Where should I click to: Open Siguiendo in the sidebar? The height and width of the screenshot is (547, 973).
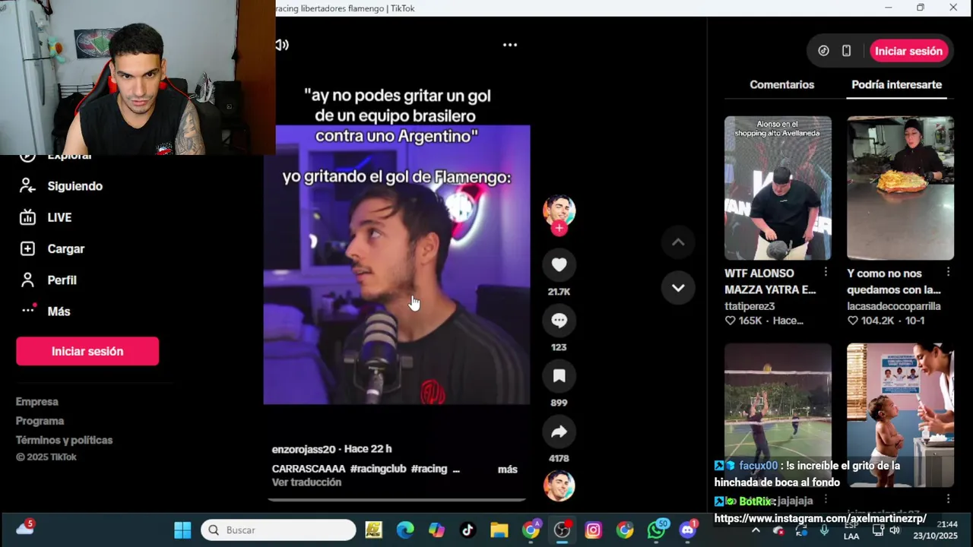[62, 186]
